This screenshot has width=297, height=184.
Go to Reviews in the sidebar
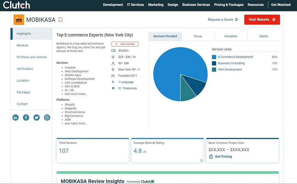coord(23,46)
